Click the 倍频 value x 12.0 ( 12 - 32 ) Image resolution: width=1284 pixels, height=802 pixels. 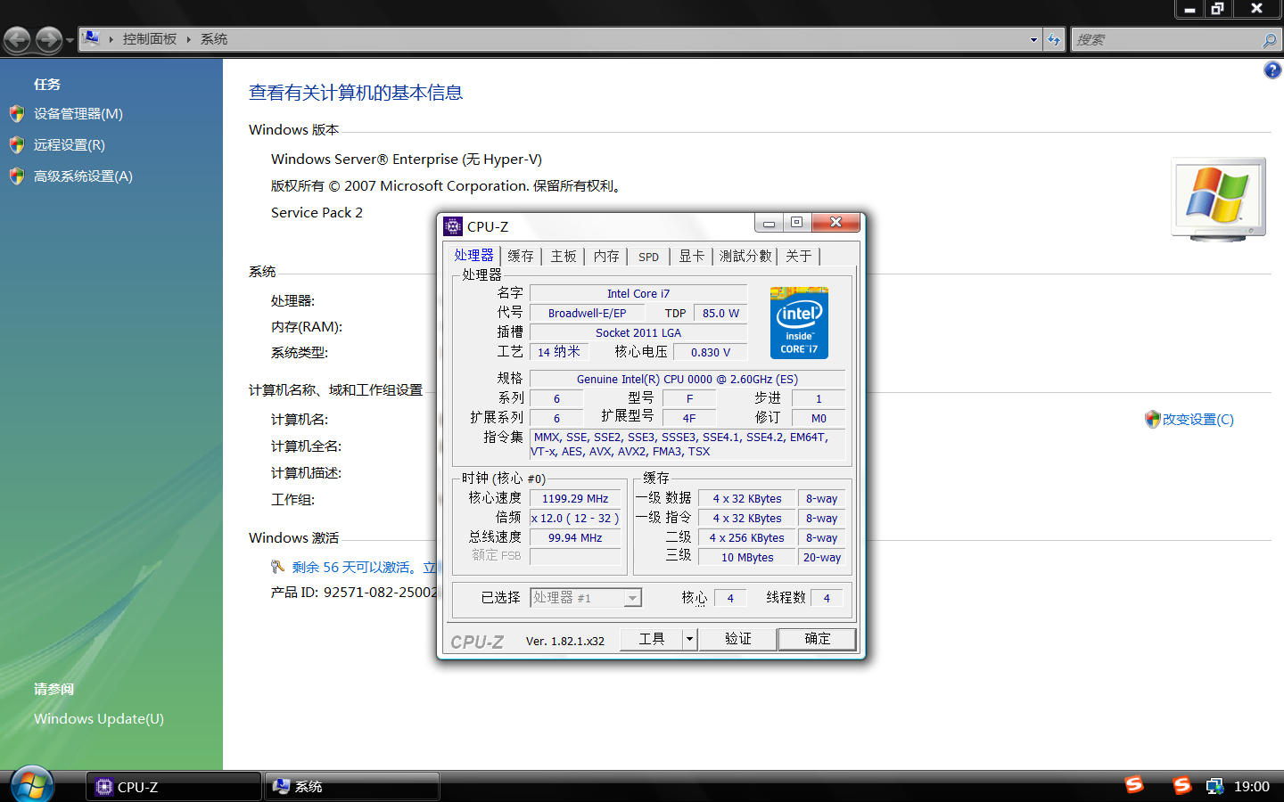click(x=575, y=519)
